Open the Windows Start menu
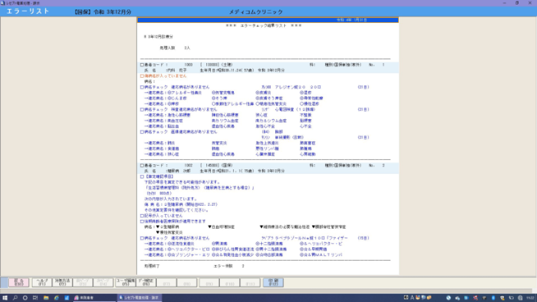Viewport: 537px width, 302px height. (5, 298)
